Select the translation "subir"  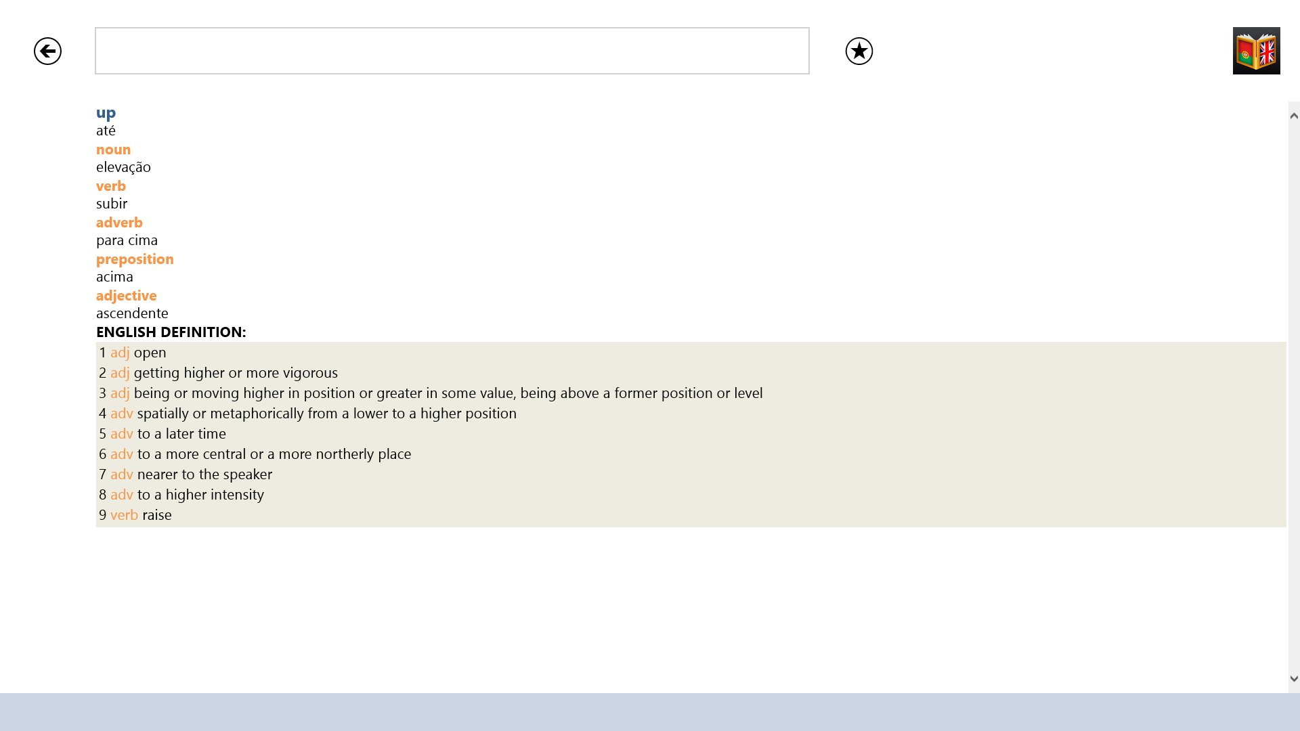tap(112, 204)
